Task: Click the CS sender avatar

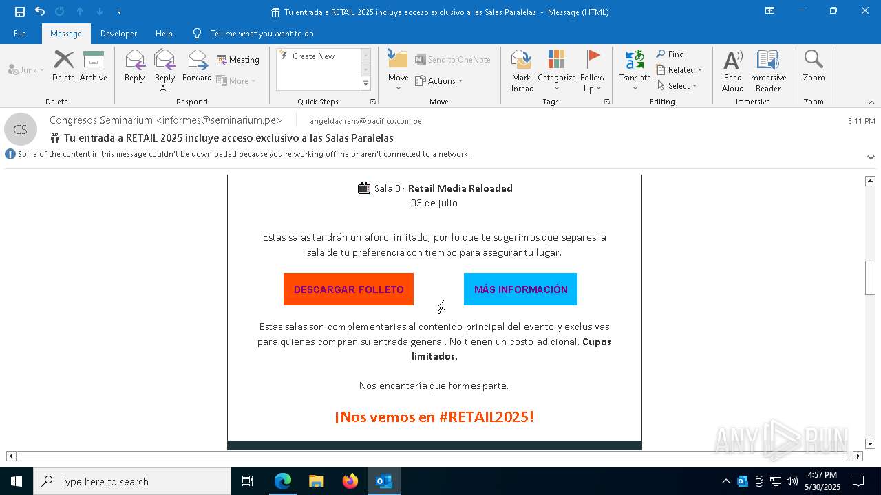Action: tap(20, 129)
